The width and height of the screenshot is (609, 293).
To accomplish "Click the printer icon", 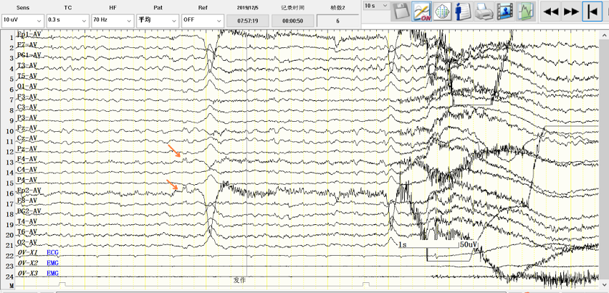I will coord(484,12).
